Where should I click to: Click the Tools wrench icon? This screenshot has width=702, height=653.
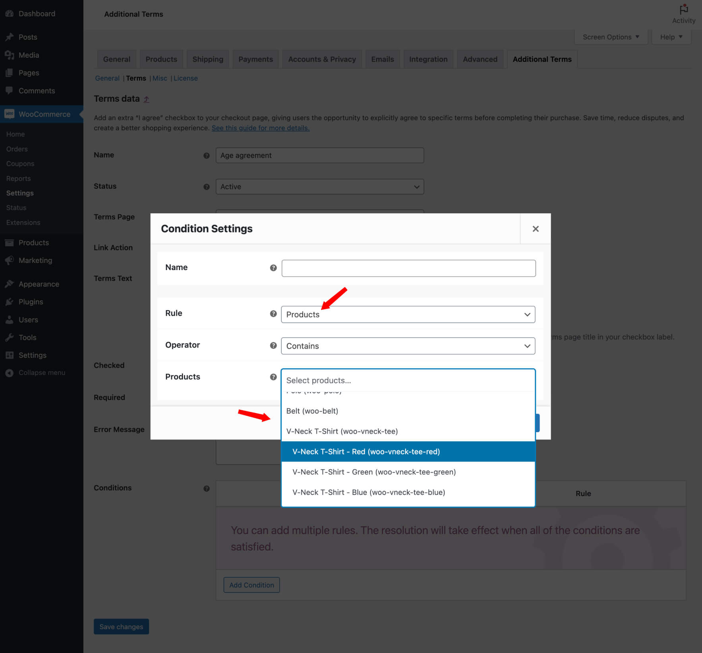tap(10, 337)
